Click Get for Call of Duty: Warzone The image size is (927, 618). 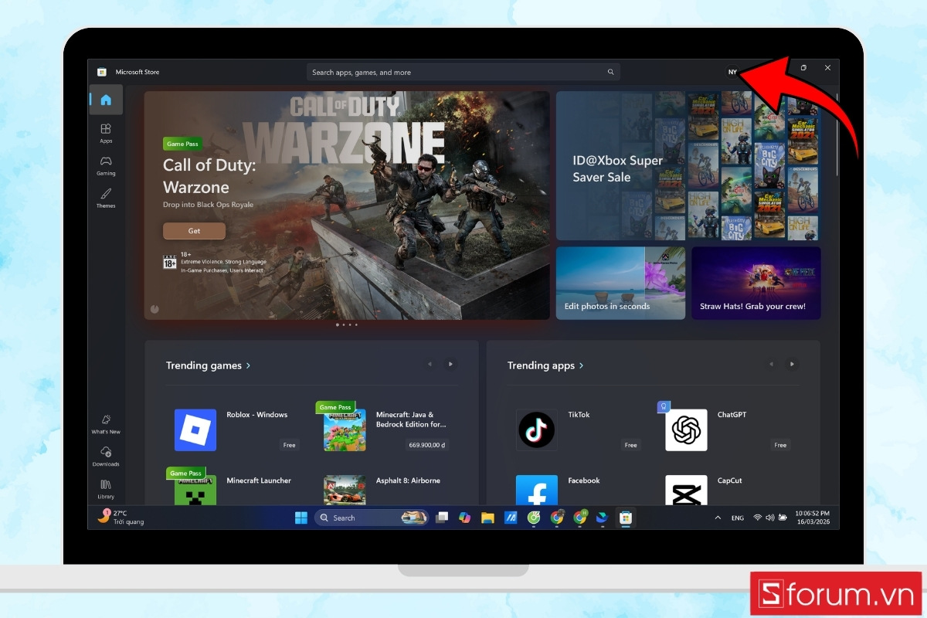pos(194,231)
